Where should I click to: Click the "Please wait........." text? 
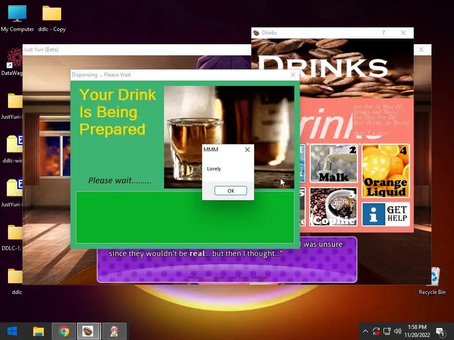[x=120, y=181]
